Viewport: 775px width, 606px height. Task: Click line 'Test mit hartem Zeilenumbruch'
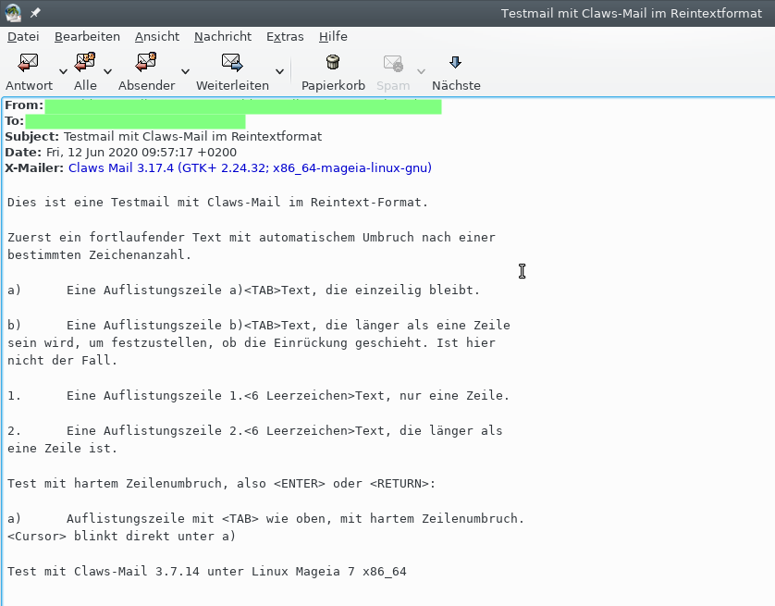pos(221,484)
